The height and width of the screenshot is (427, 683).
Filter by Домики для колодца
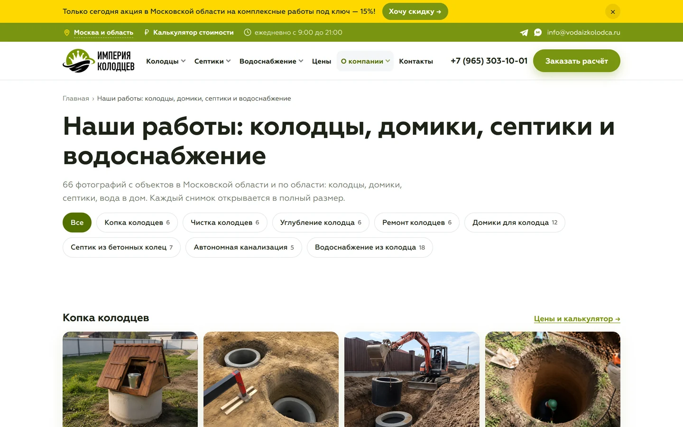click(x=515, y=223)
